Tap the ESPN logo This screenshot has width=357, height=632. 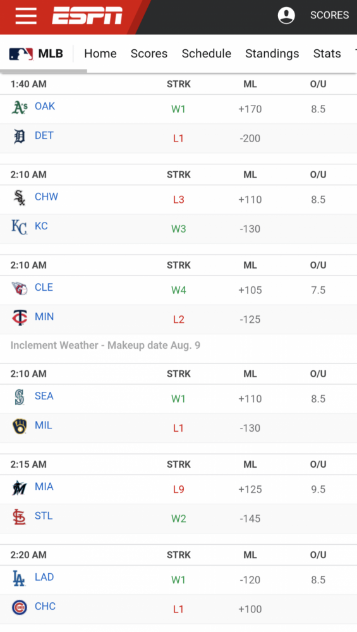point(87,16)
